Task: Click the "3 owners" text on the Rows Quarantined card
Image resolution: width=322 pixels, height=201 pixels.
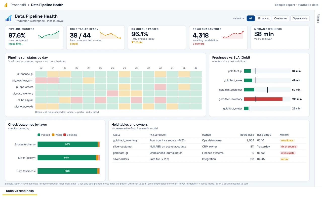Action: [x=198, y=44]
